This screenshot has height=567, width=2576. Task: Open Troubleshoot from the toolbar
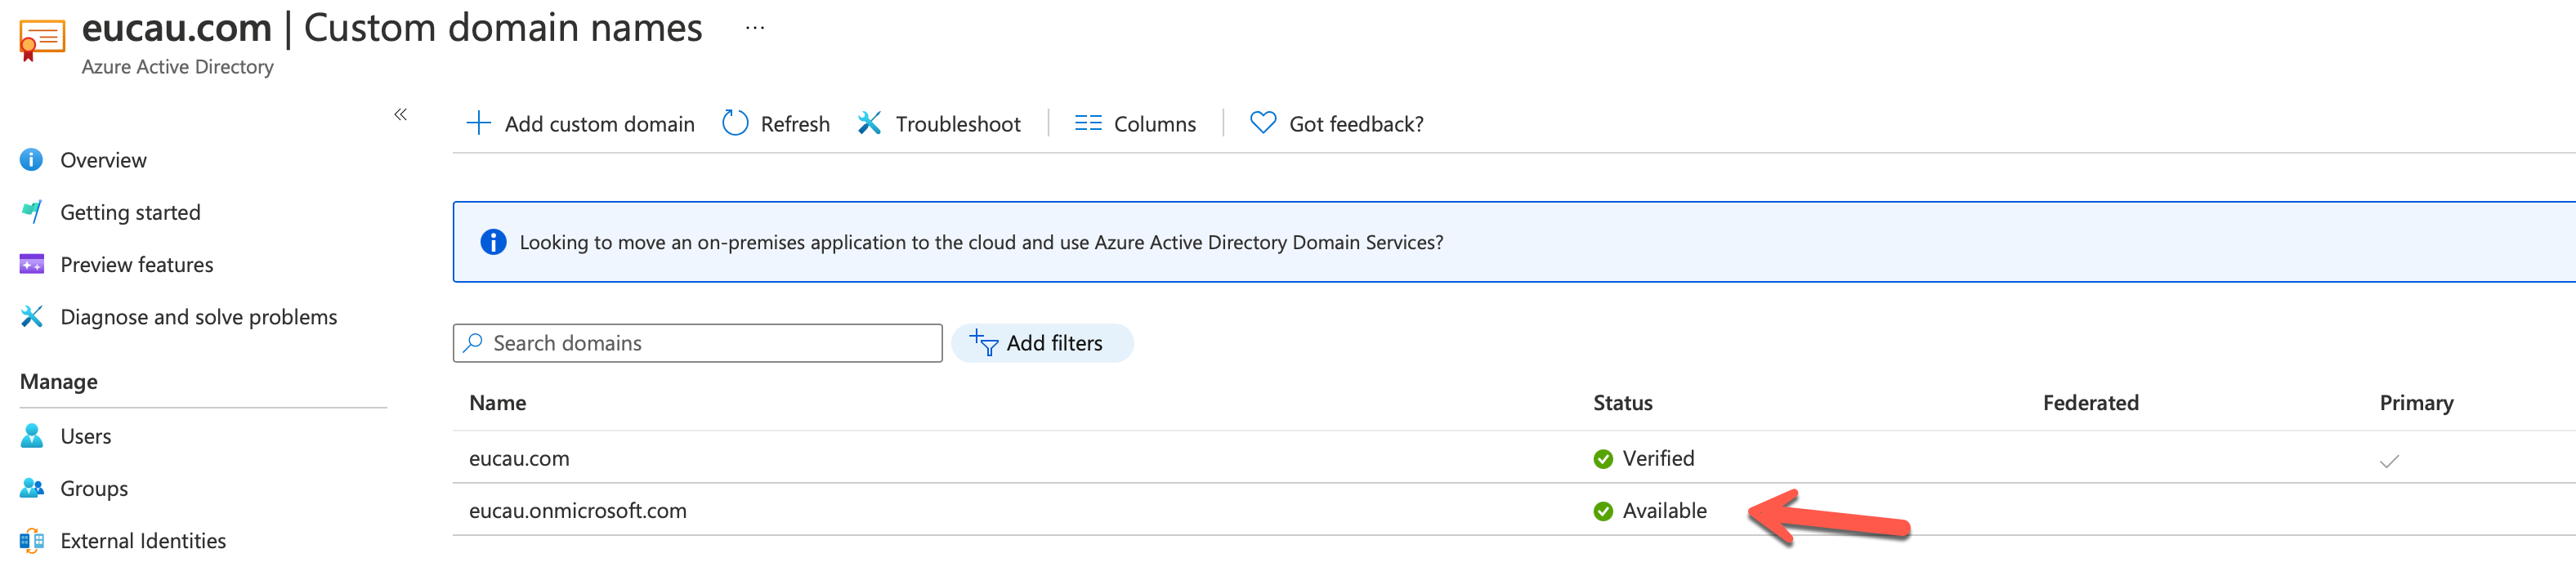pyautogui.click(x=939, y=123)
